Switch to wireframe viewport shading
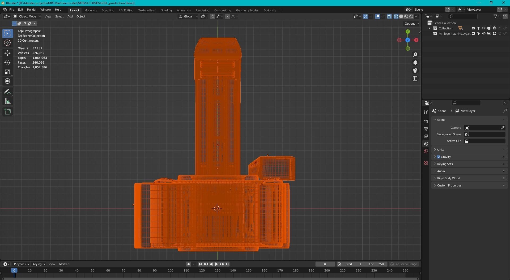Viewport: 510px width, 280px height. pos(396,16)
